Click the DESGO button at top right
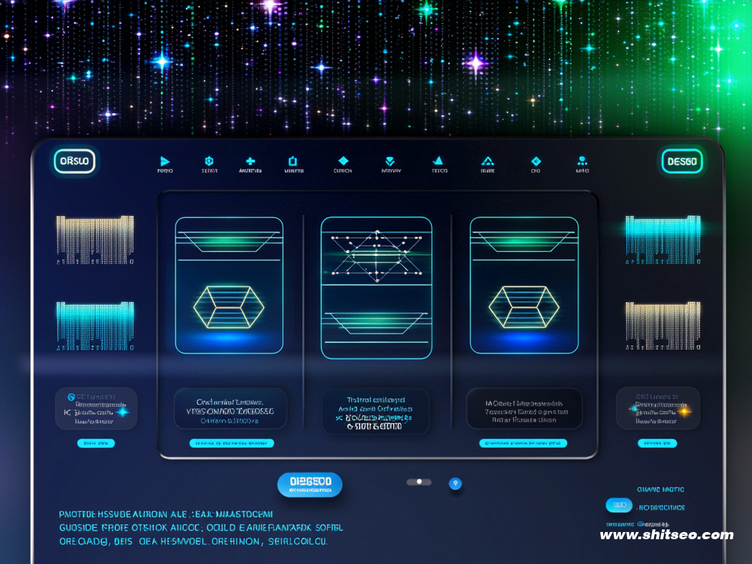Screen dimensions: 752x564 682,162
